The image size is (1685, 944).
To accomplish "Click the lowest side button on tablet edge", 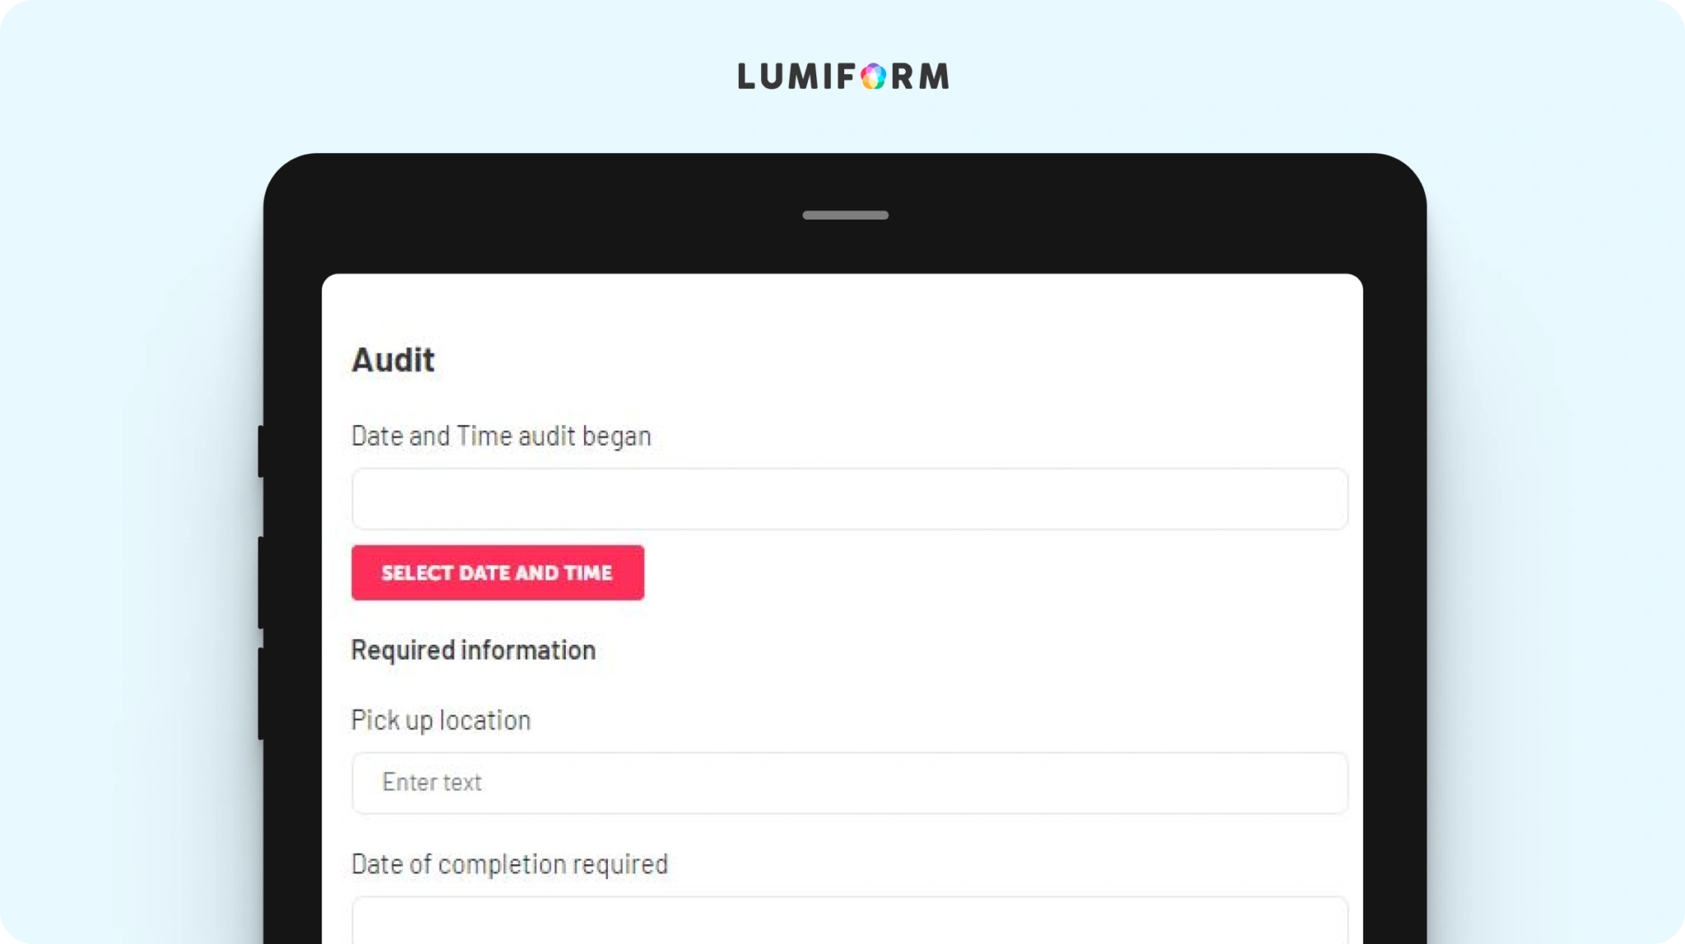I will point(261,694).
